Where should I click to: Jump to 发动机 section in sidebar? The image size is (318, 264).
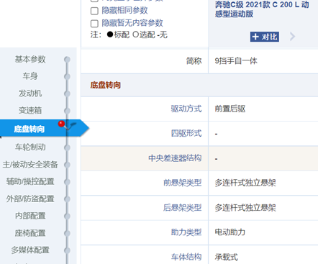[30, 94]
